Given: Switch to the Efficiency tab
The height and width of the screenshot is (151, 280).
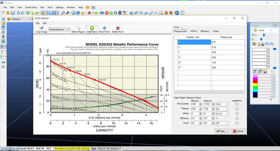Looking at the screenshot, I should 205,31.
